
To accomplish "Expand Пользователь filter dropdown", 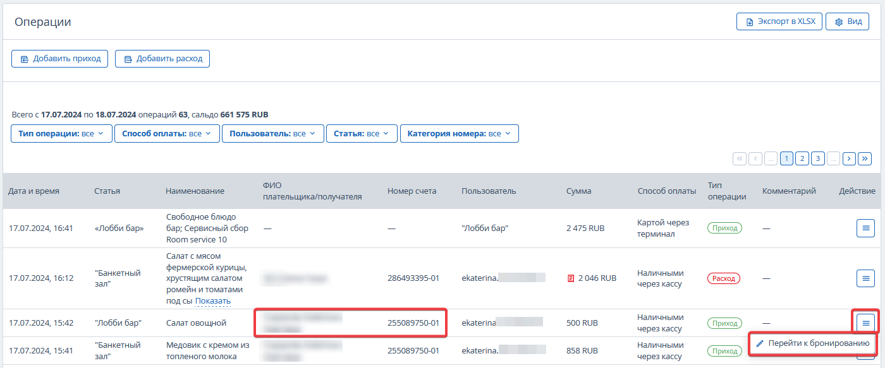I will point(273,134).
